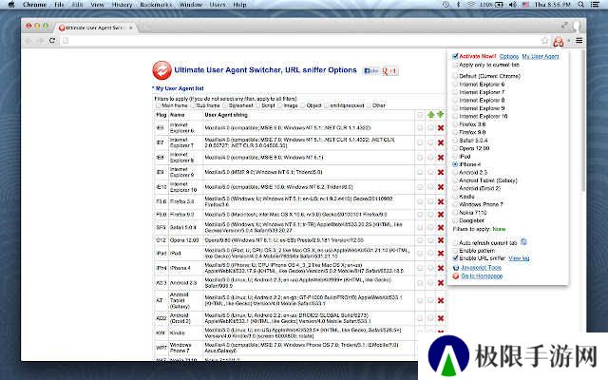Click the View log link
This screenshot has height=380, width=608.
pyautogui.click(x=519, y=258)
